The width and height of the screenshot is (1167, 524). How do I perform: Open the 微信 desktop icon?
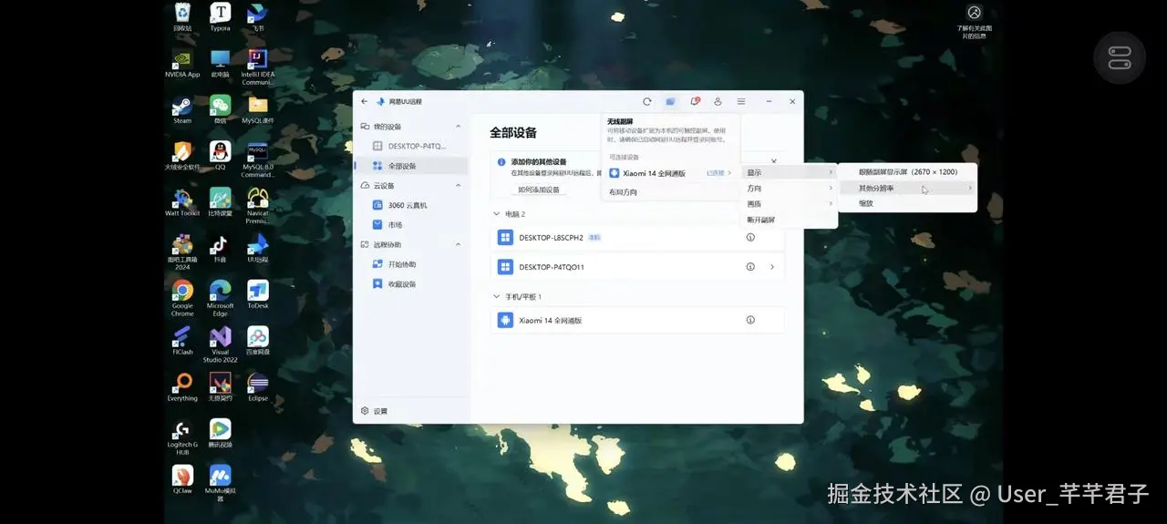click(220, 109)
